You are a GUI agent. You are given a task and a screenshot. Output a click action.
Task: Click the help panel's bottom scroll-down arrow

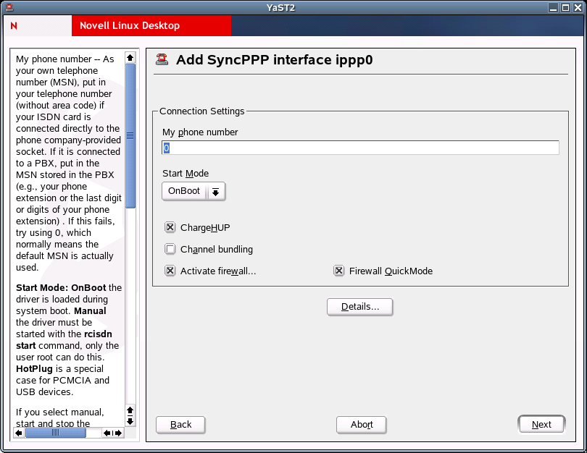coord(130,421)
